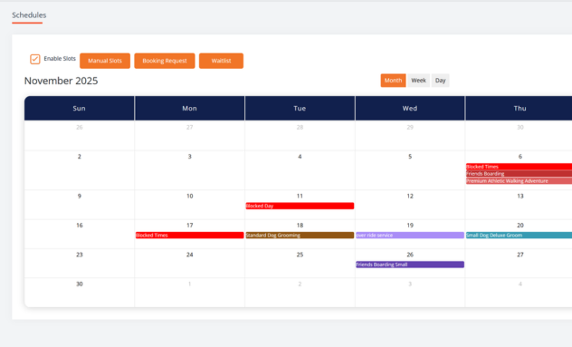572x347 pixels.
Task: Select greyed date 26 in the first row
Action: pyautogui.click(x=79, y=128)
